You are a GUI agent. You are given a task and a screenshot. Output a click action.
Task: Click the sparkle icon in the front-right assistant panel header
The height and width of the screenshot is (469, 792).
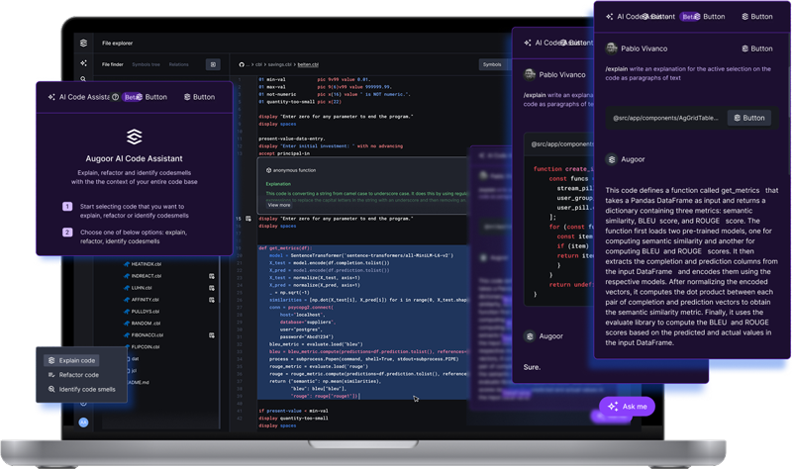(x=610, y=17)
